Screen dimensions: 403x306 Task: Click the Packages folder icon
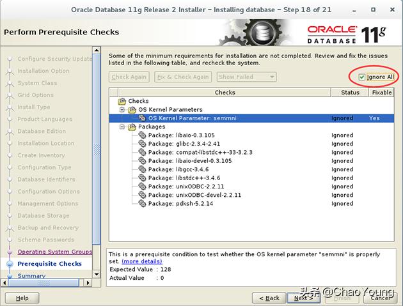(132, 126)
